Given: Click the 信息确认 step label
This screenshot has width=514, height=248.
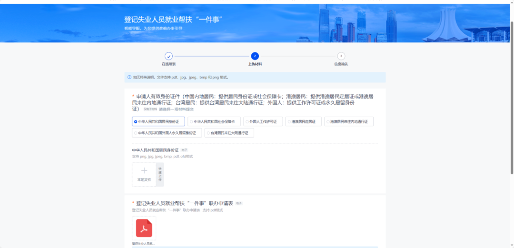Looking at the screenshot, I should [x=341, y=64].
